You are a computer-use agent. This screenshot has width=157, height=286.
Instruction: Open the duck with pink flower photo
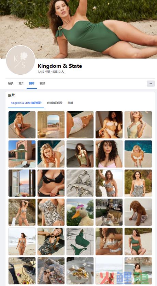(80, 212)
